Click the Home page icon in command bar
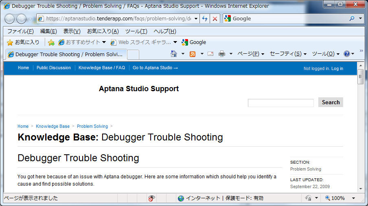This screenshot has width=368, height=206. 174,54
